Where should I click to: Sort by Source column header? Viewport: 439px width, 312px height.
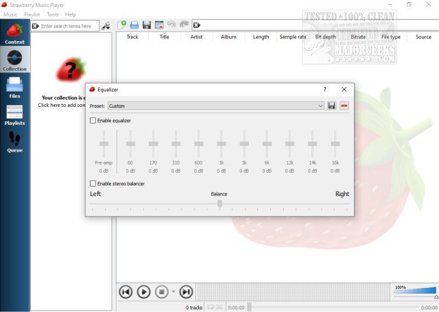pos(423,36)
